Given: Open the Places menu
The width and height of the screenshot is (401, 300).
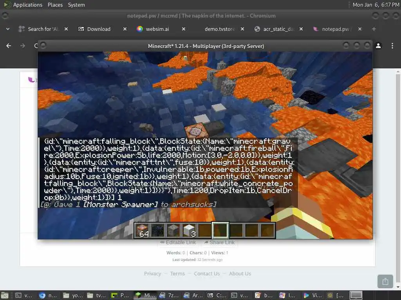Looking at the screenshot, I should point(55,5).
